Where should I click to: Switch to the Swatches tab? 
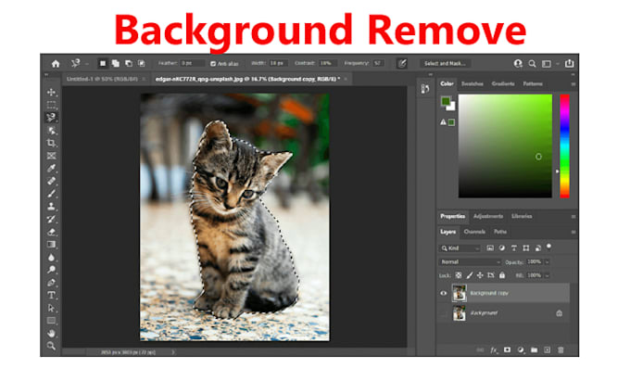coord(472,84)
